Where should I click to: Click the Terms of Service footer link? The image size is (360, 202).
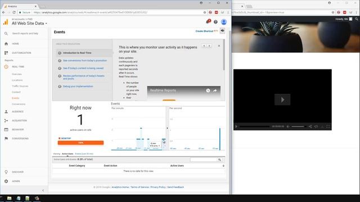(x=139, y=187)
